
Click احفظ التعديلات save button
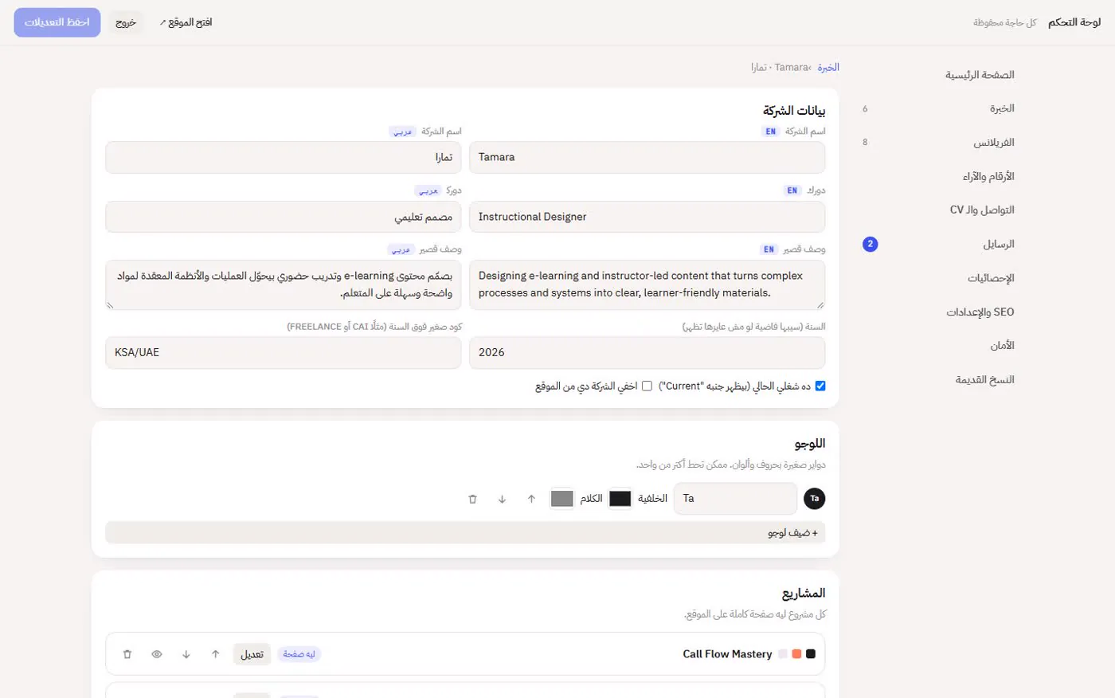(57, 22)
